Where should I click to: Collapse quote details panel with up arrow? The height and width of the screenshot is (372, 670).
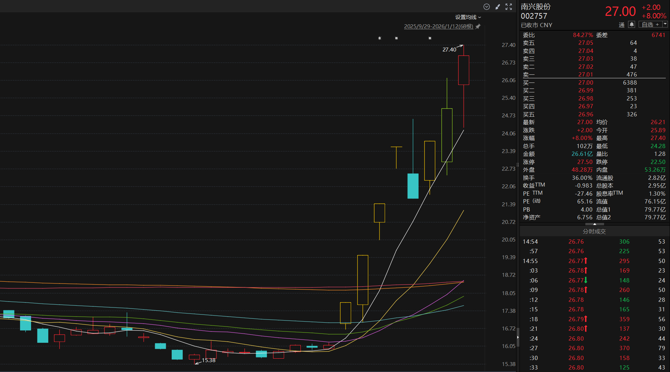[x=595, y=224]
